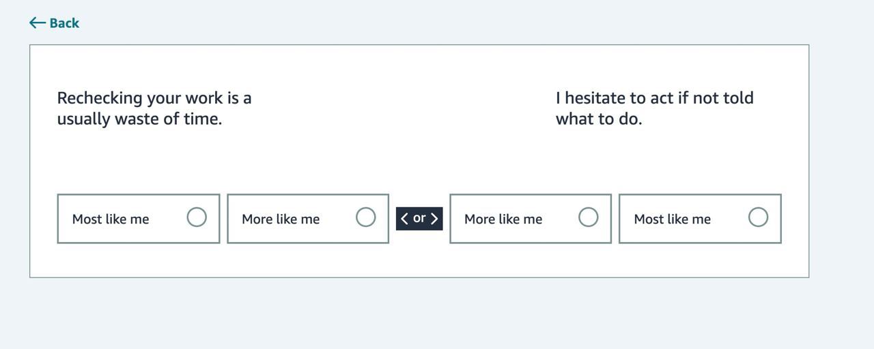Tick the radio circle in right More like me
Viewport: 874px width, 349px height.
click(x=589, y=217)
